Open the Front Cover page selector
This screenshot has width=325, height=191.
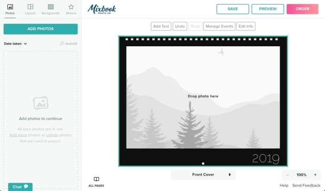[x=203, y=175]
